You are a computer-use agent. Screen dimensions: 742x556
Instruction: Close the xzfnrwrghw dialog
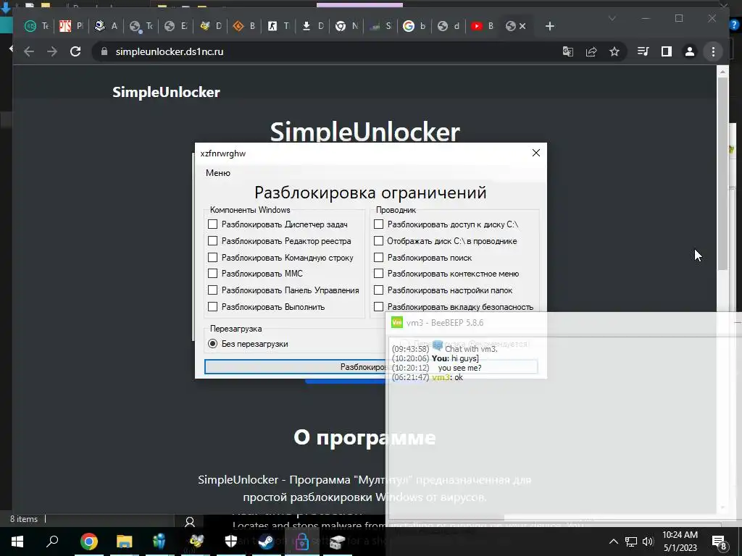535,153
